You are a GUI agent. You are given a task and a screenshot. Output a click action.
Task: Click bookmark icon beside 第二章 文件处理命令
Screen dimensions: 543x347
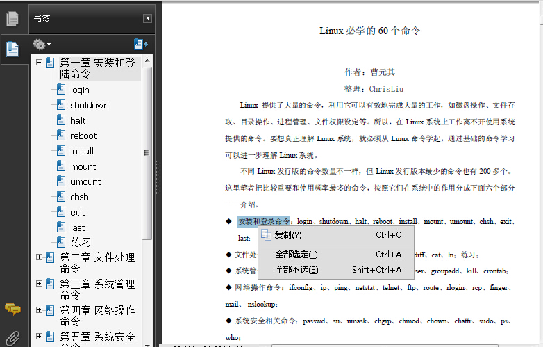tap(50, 257)
